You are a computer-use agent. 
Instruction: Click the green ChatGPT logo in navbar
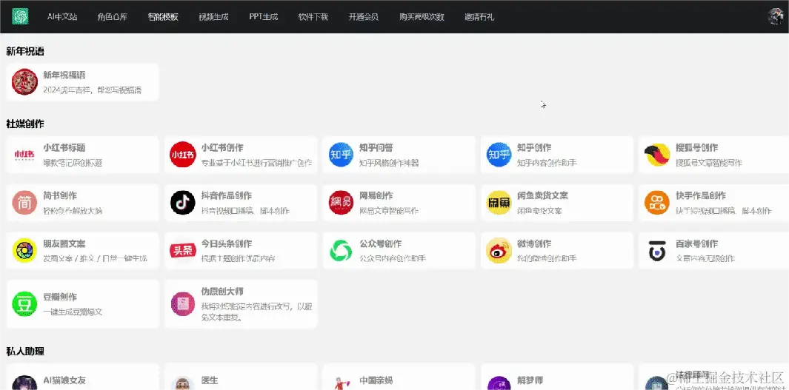click(x=20, y=16)
